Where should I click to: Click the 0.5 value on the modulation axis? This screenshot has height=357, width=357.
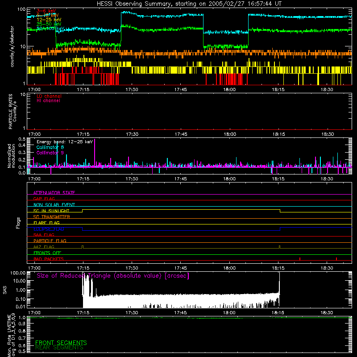pyautogui.click(x=22, y=139)
